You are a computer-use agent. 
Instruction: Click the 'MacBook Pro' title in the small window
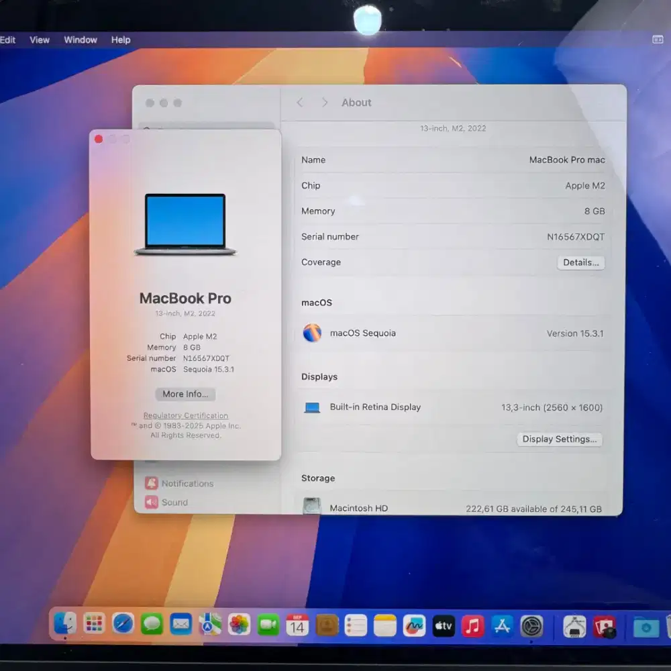tap(185, 299)
